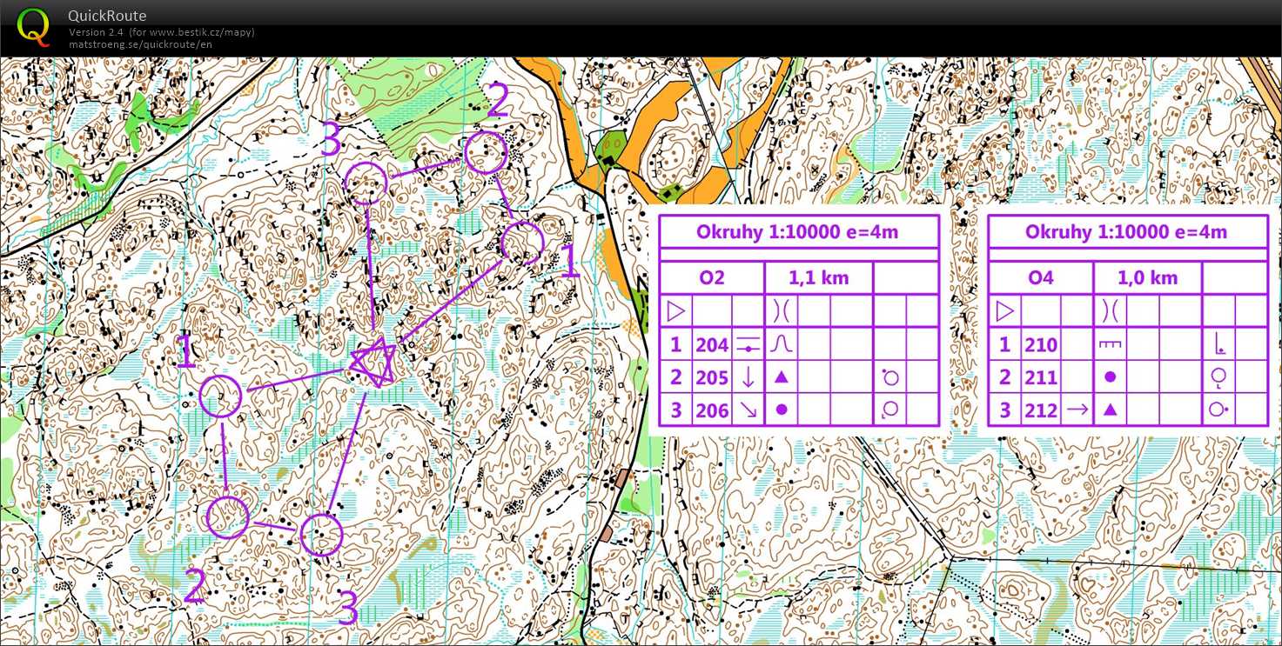Select the purple start triangle on the map
This screenshot has height=646, width=1282.
coord(374,363)
